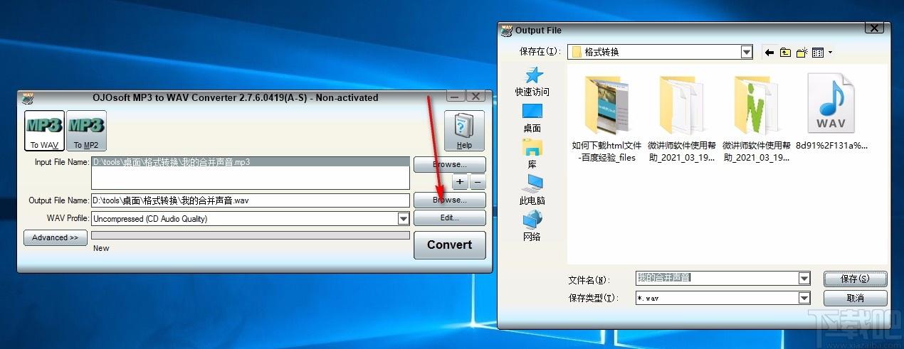Start conversion with Convert button

[450, 245]
